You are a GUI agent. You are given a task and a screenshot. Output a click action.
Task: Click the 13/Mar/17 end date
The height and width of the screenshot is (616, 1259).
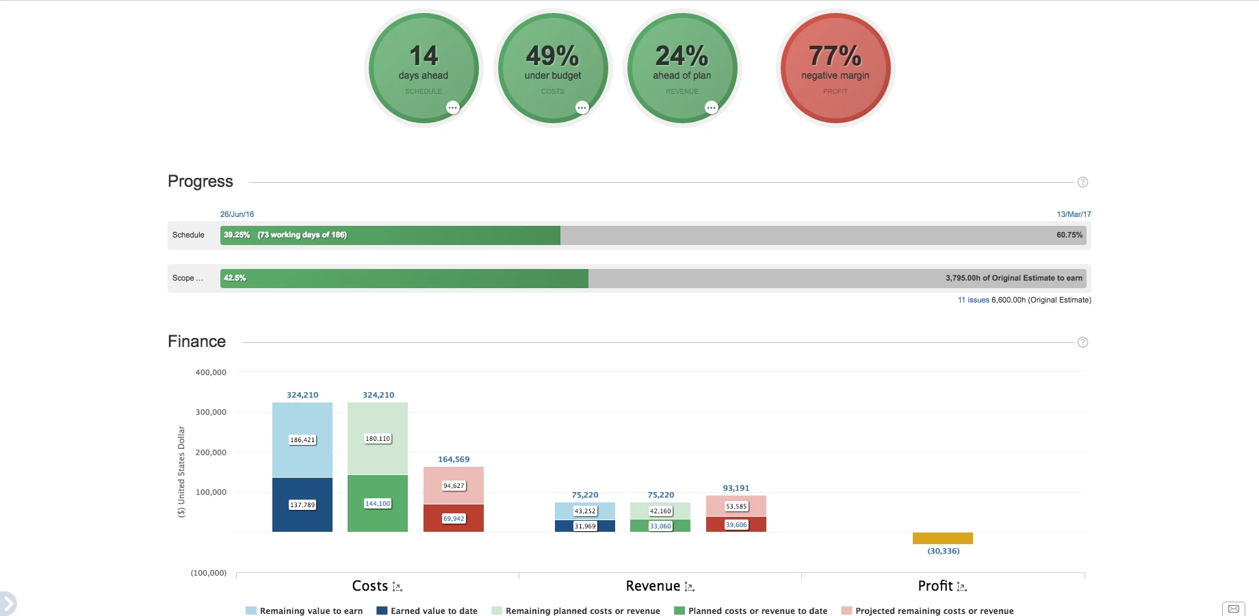1074,214
